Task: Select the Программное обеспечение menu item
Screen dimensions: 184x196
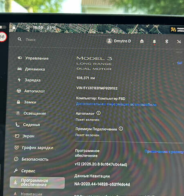Action: pos(37,183)
